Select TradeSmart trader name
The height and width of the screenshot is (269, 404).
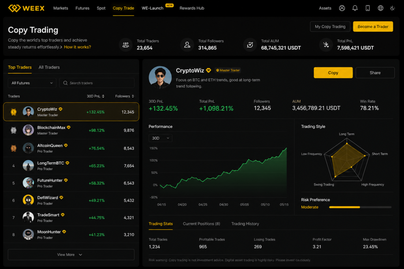(49, 215)
